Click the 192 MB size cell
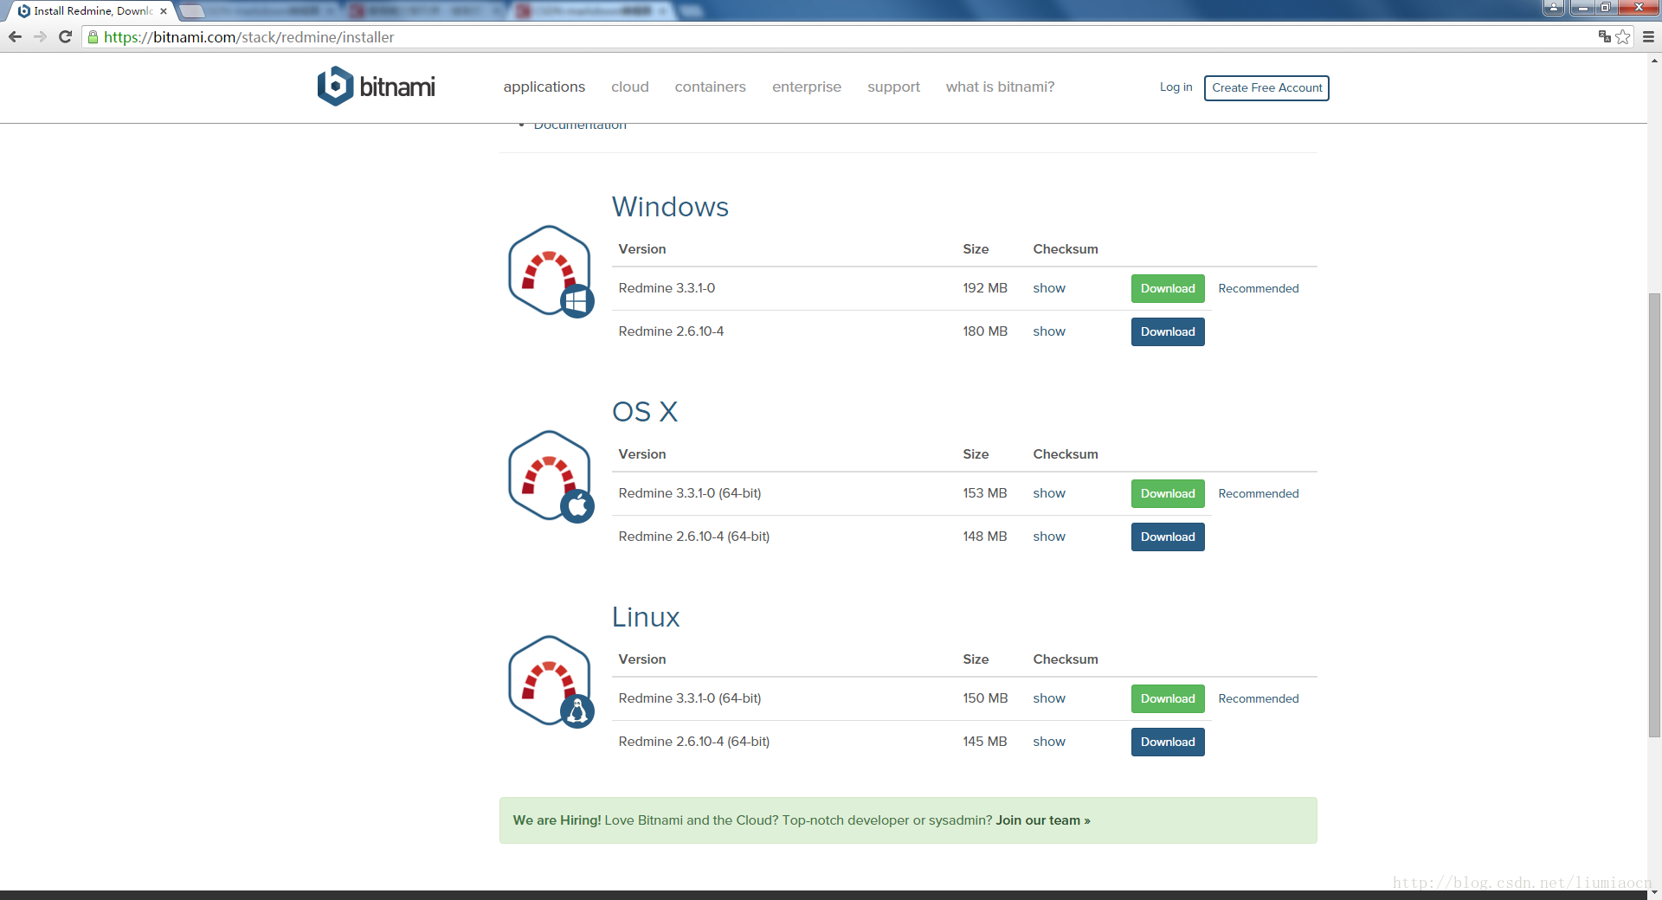Viewport: 1662px width, 900px height. 985,288
